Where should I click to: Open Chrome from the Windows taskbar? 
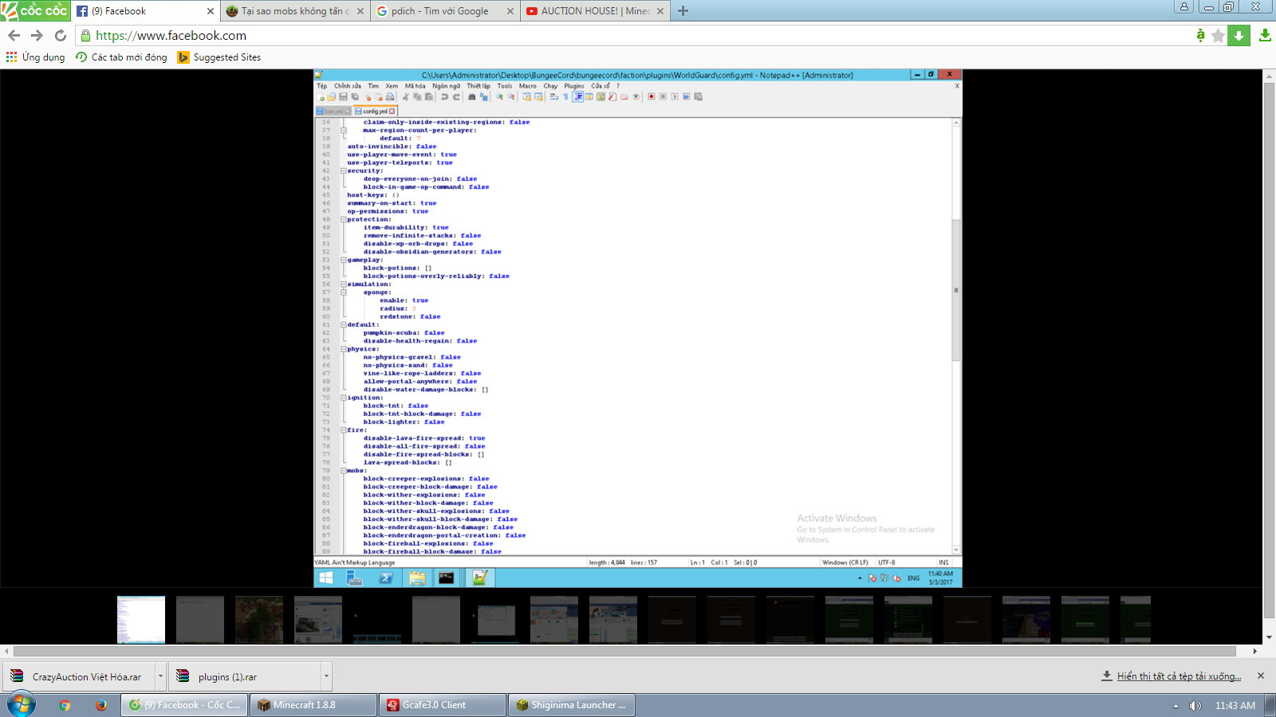pyautogui.click(x=65, y=705)
